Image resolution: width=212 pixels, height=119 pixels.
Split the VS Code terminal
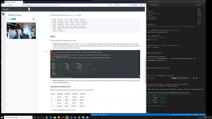coord(193,78)
